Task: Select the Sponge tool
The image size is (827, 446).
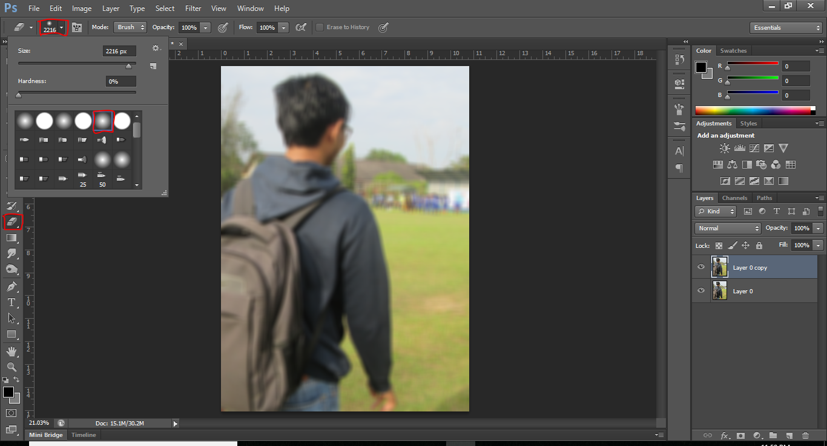Action: 12,270
